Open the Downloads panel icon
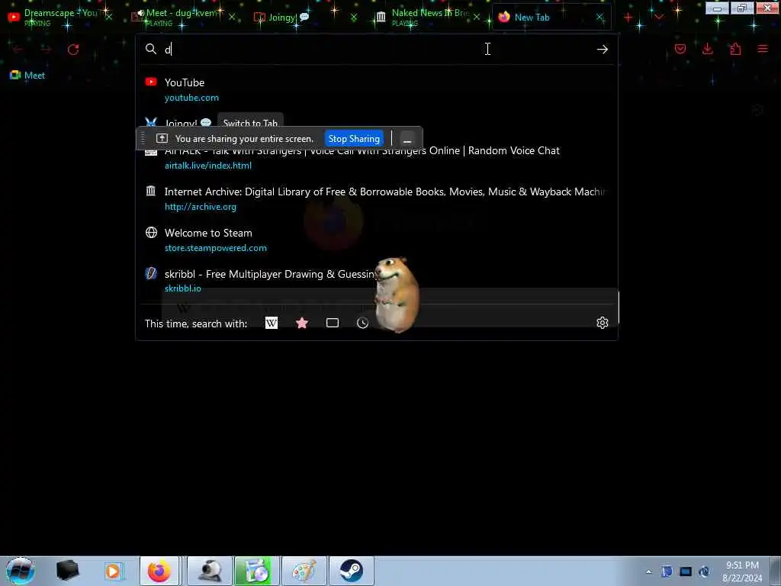Image resolution: width=781 pixels, height=586 pixels. pos(707,49)
